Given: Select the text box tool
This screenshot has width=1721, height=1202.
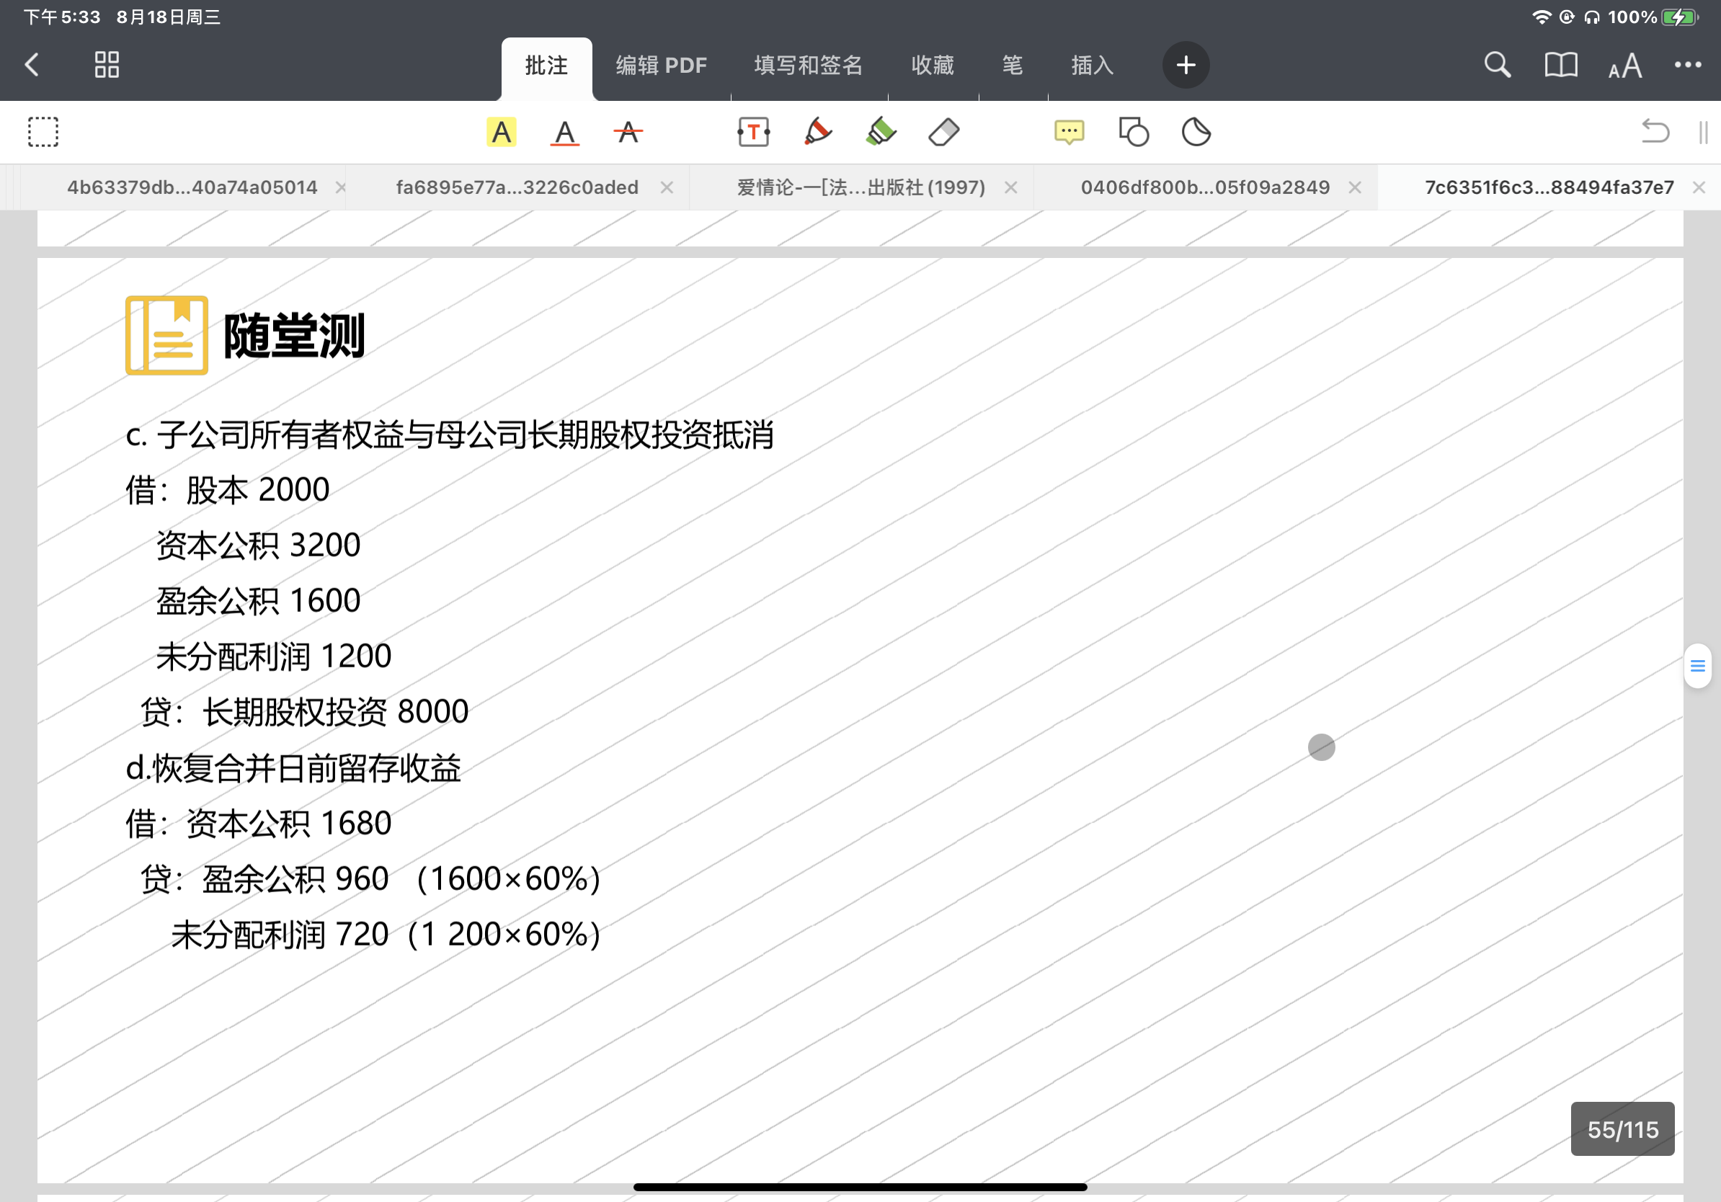Looking at the screenshot, I should 753,133.
